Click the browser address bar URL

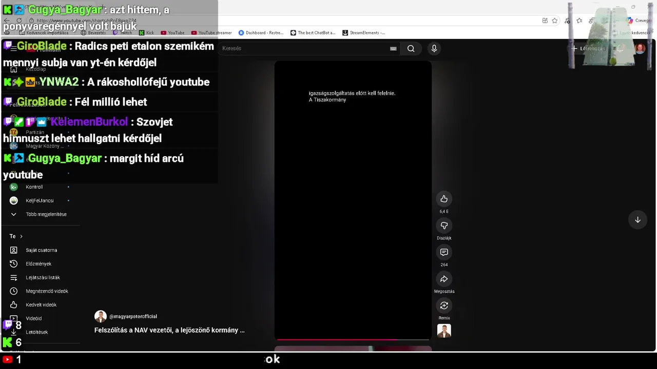coord(86,20)
